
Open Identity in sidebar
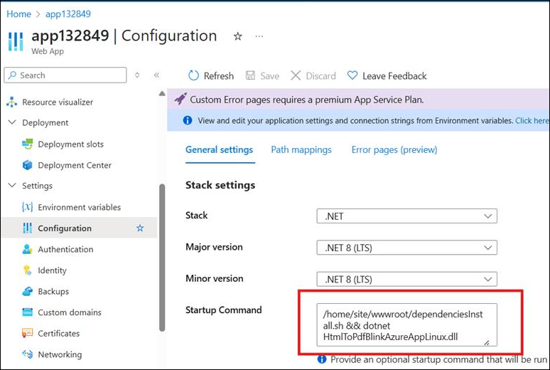pos(53,270)
